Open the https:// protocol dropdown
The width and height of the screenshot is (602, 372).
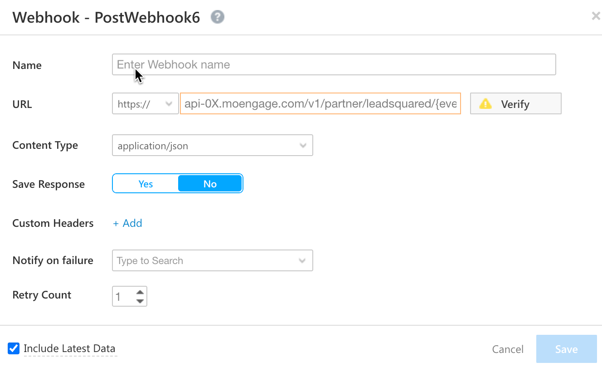[146, 104]
